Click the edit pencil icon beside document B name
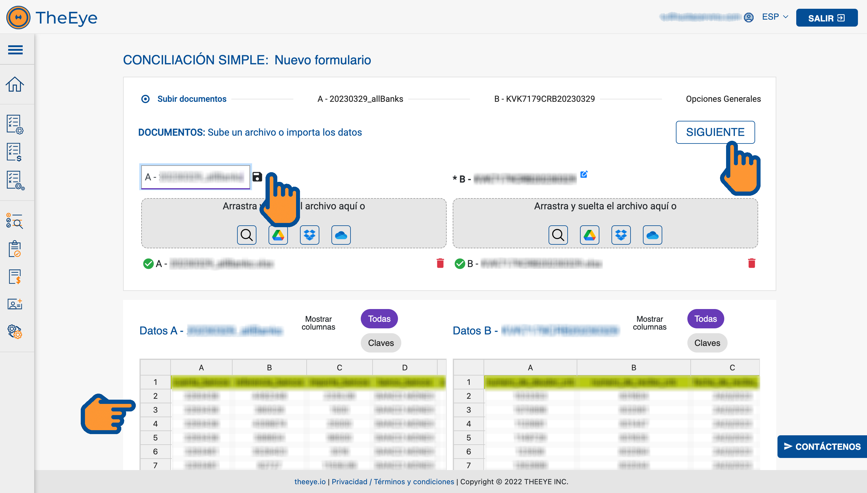This screenshot has width=867, height=493. click(584, 174)
